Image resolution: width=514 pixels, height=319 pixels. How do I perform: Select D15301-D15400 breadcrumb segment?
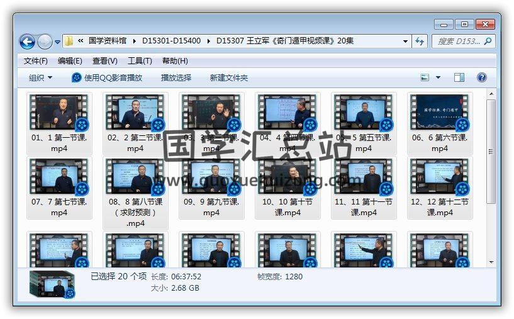[172, 41]
